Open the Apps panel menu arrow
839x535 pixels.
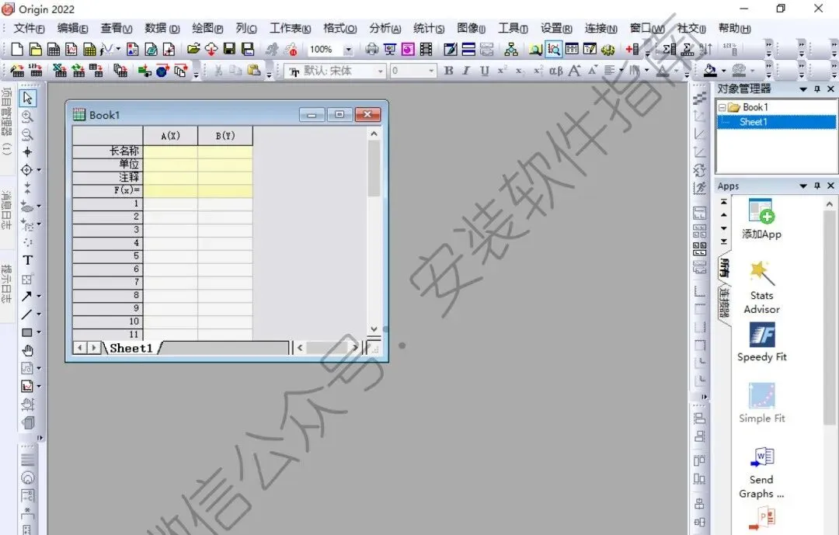click(803, 186)
